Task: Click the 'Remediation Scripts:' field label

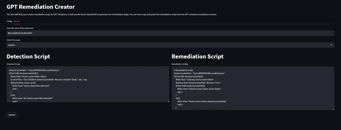Action: coord(180,64)
